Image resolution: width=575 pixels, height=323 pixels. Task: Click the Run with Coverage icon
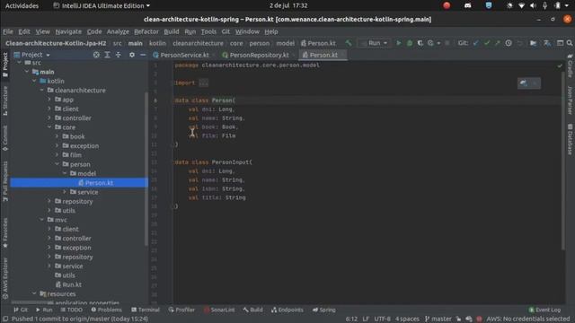tap(420, 43)
